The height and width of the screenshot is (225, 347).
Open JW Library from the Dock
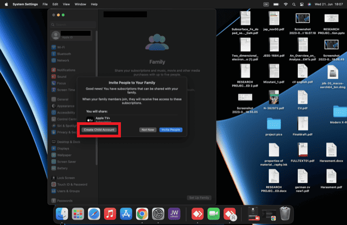click(174, 213)
